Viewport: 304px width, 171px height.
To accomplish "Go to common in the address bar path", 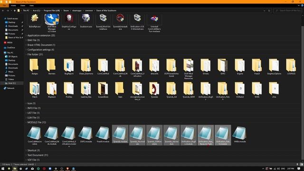I will tap(89, 10).
